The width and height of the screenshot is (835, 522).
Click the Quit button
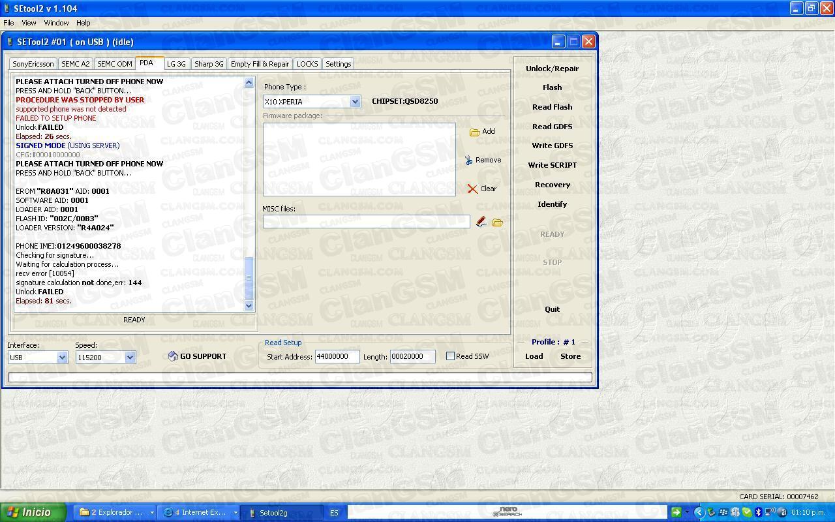coord(553,309)
